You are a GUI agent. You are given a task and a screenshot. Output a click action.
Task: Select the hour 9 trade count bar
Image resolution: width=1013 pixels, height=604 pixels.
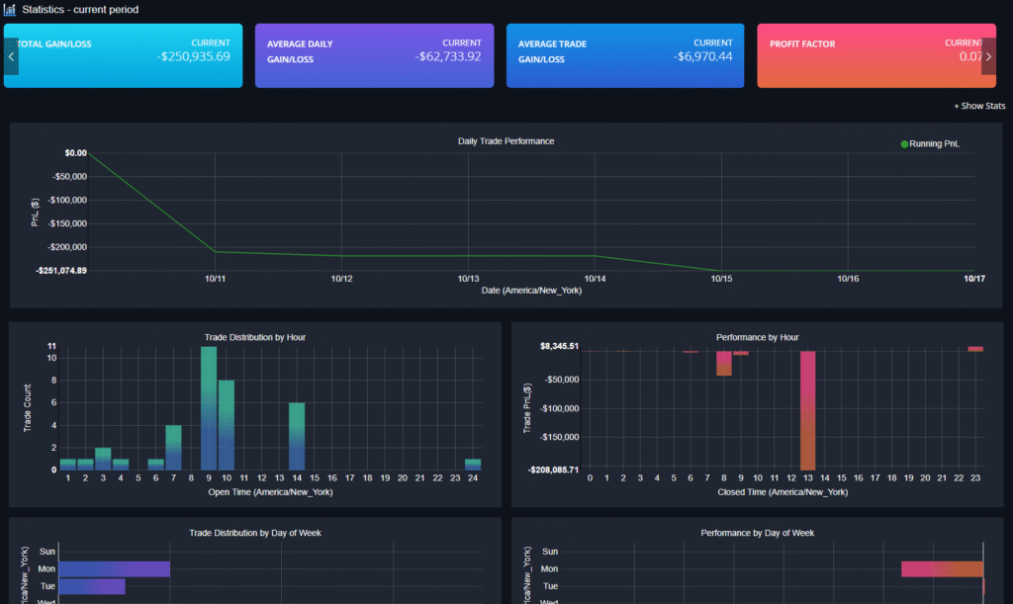[x=209, y=408]
